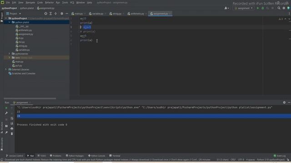The width and height of the screenshot is (291, 163).
Task: Run the assignment configuration with green play icon
Action: pyautogui.click(x=258, y=8)
